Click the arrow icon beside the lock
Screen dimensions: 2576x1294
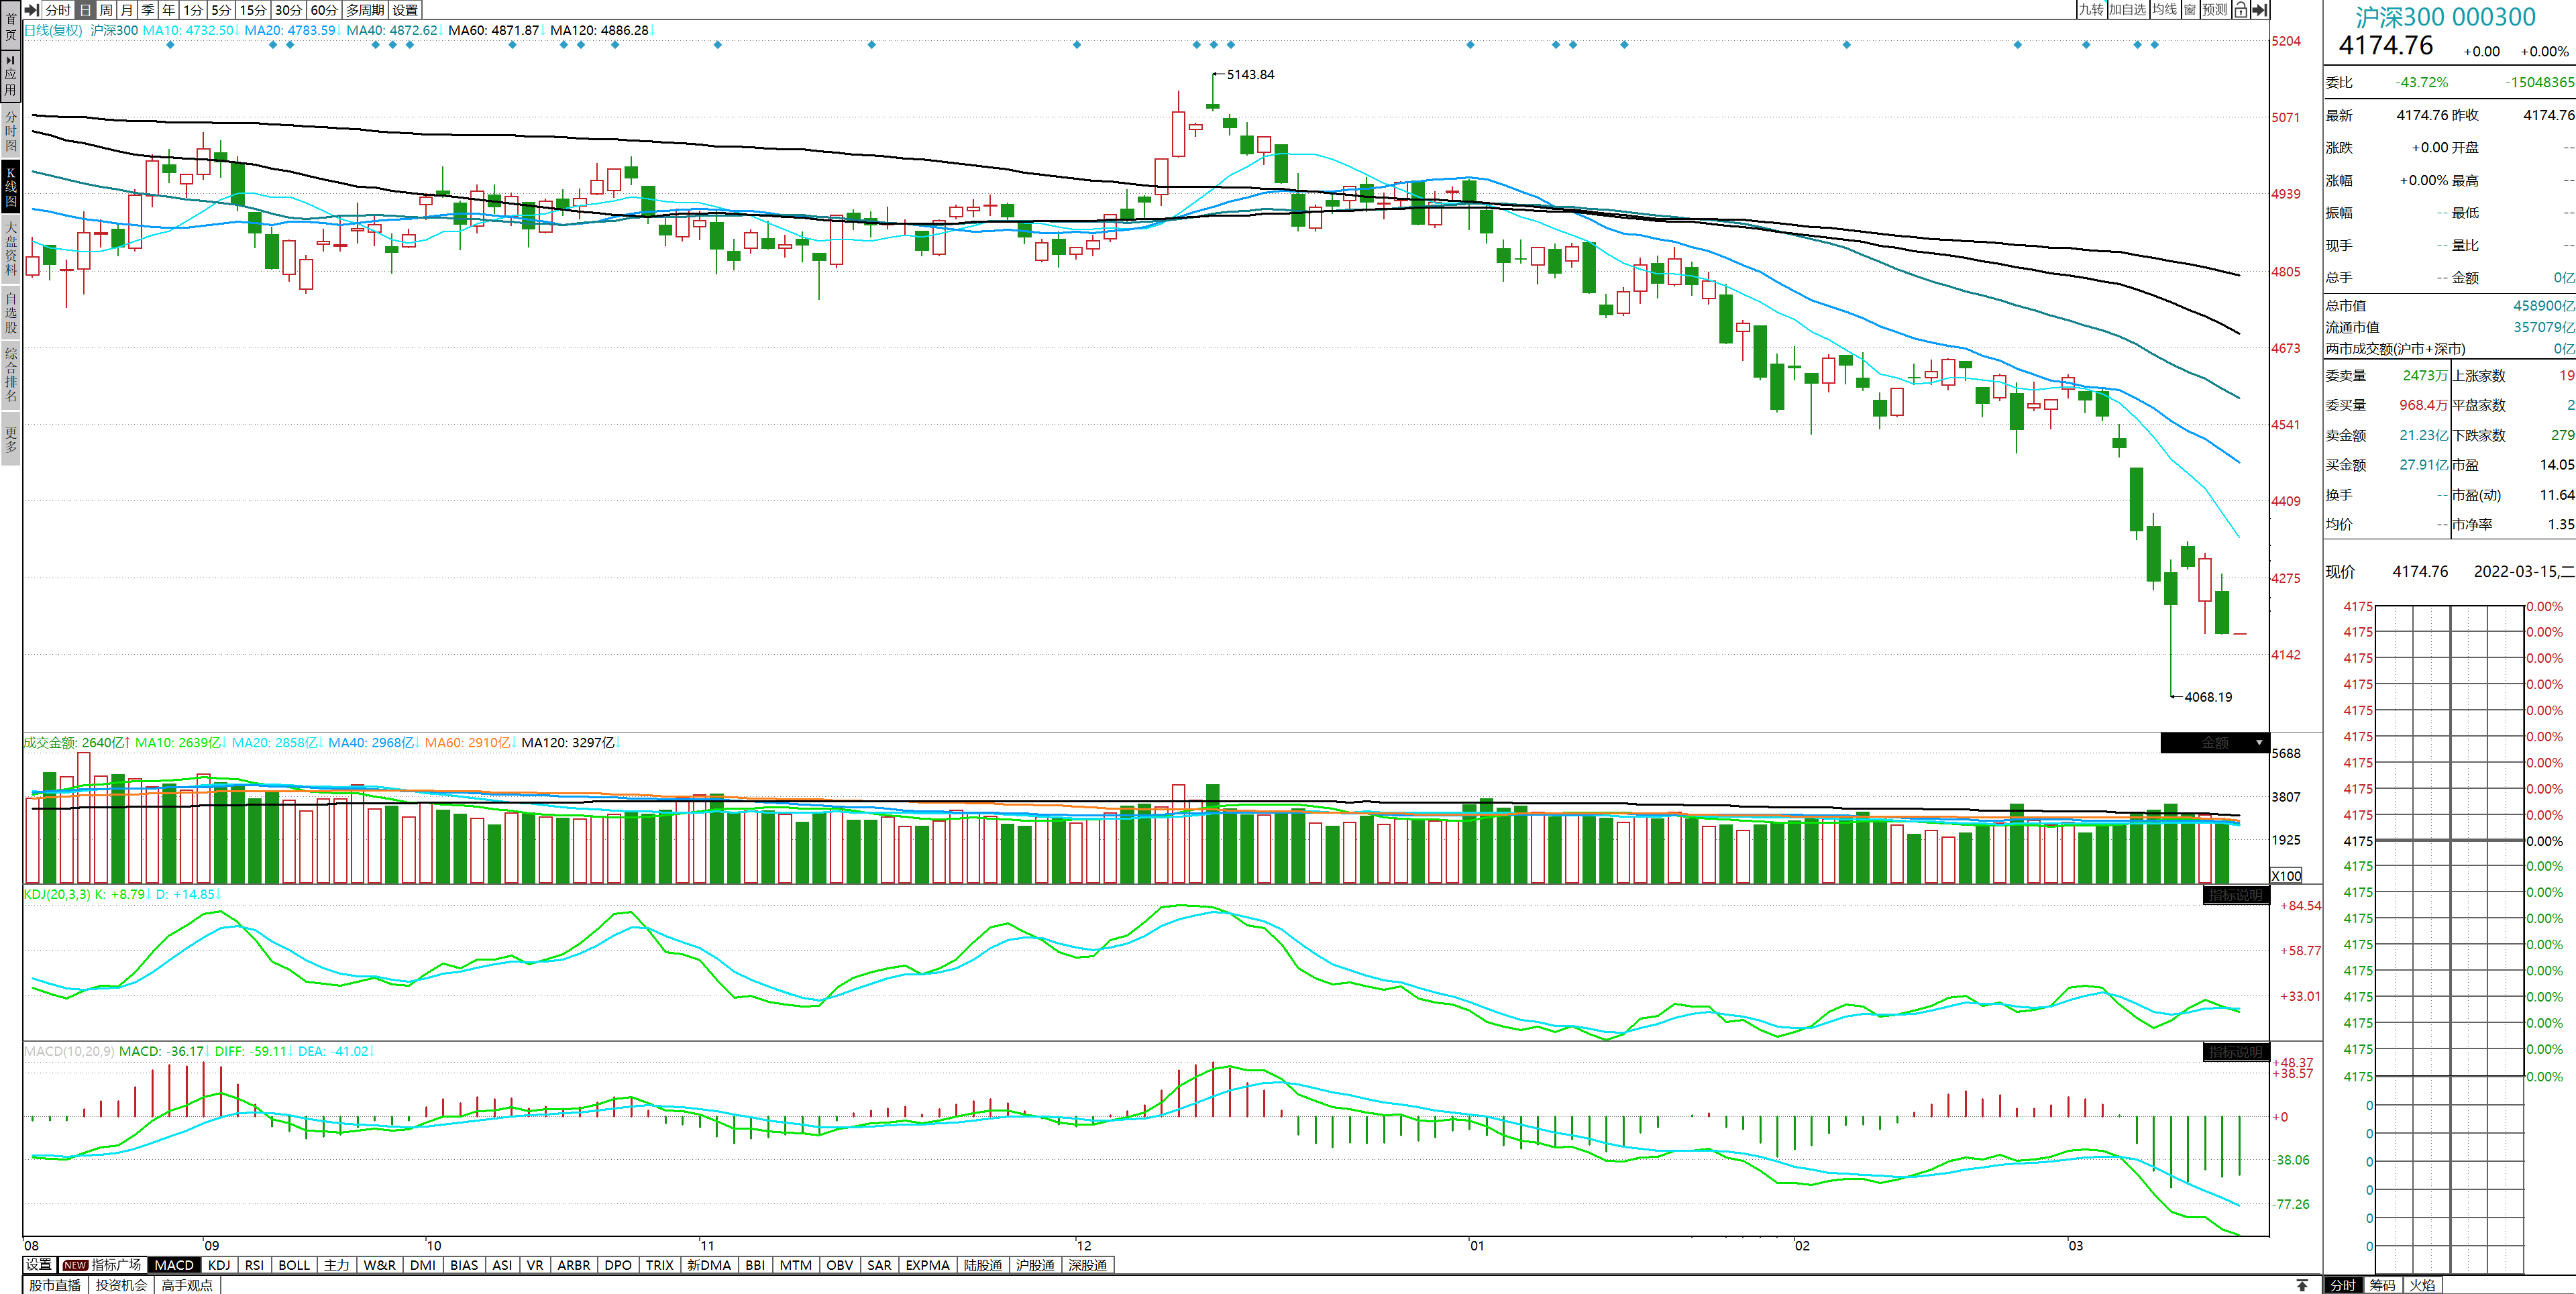pos(2259,10)
